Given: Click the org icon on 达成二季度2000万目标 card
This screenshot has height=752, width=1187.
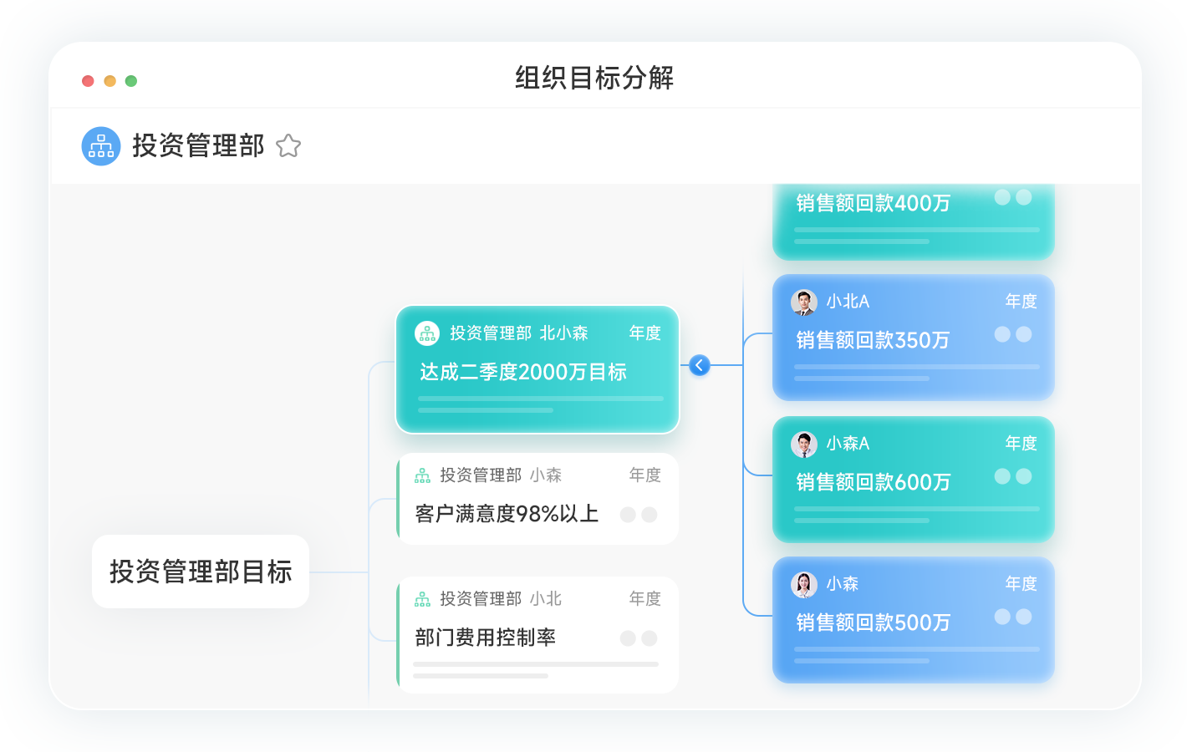Looking at the screenshot, I should tap(427, 333).
